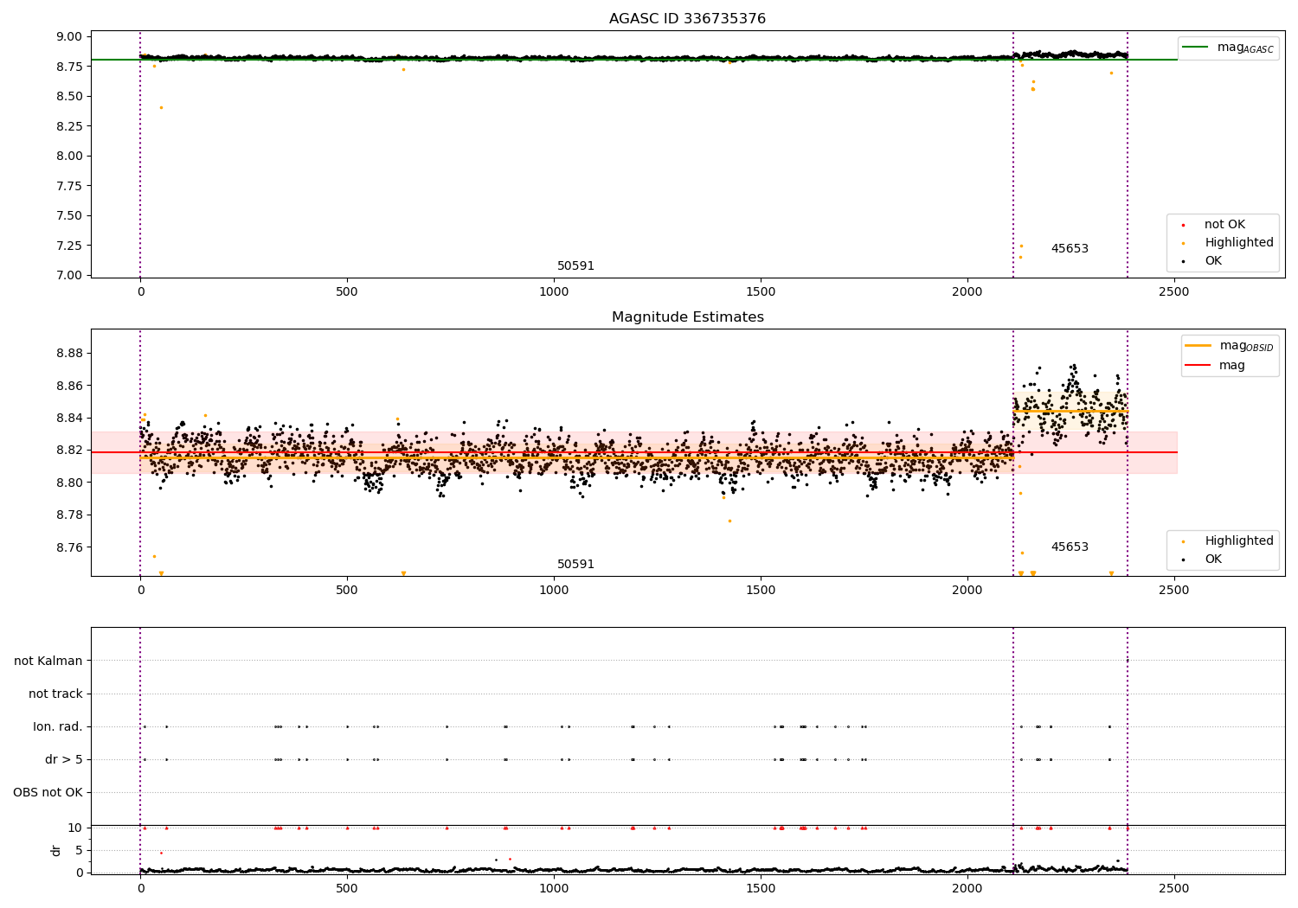Click the rotated 'dr' y-axis label
This screenshot has height=908, width=1298.
[56, 850]
